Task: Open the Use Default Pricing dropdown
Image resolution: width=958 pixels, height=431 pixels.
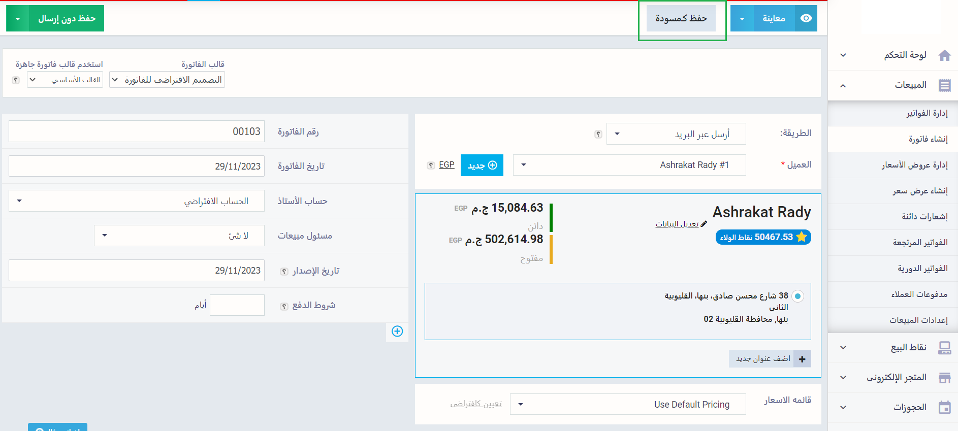Action: click(627, 405)
